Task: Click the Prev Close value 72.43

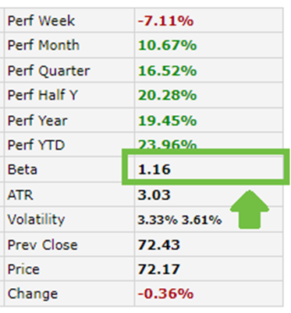Action: click(x=158, y=245)
